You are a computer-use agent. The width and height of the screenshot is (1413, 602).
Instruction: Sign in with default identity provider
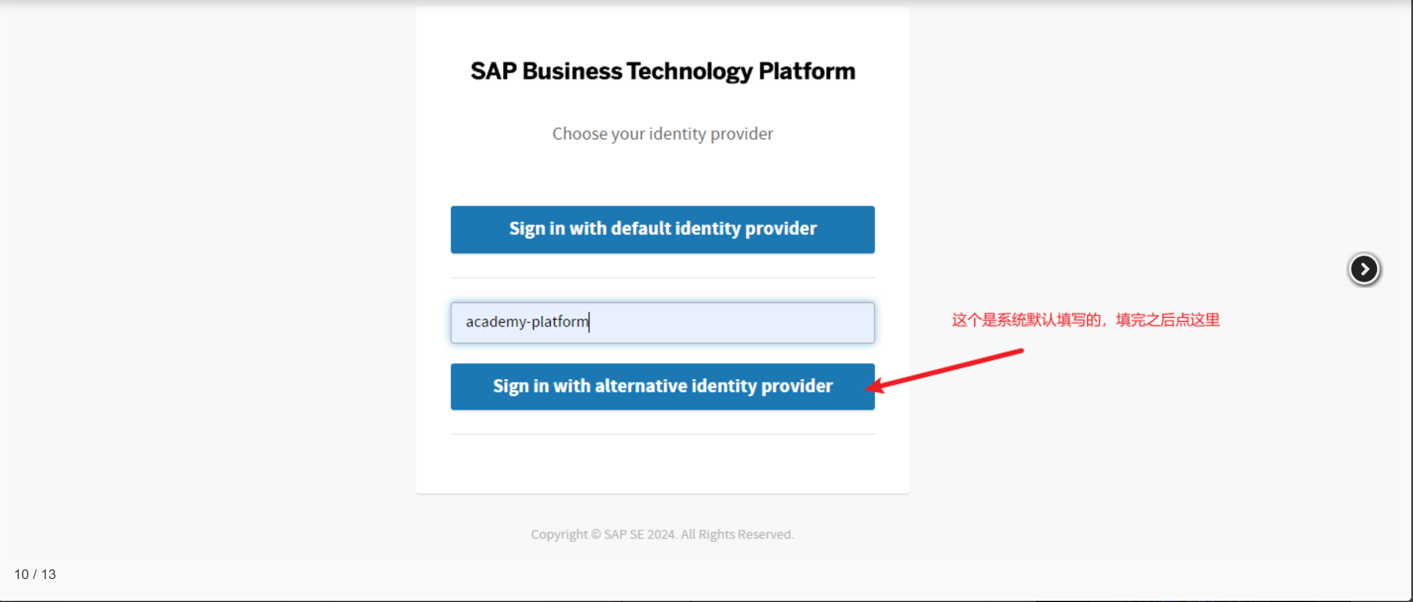click(x=662, y=229)
